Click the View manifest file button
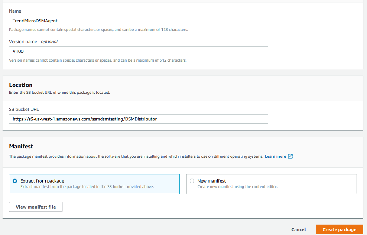The image size is (367, 235). pyautogui.click(x=36, y=207)
